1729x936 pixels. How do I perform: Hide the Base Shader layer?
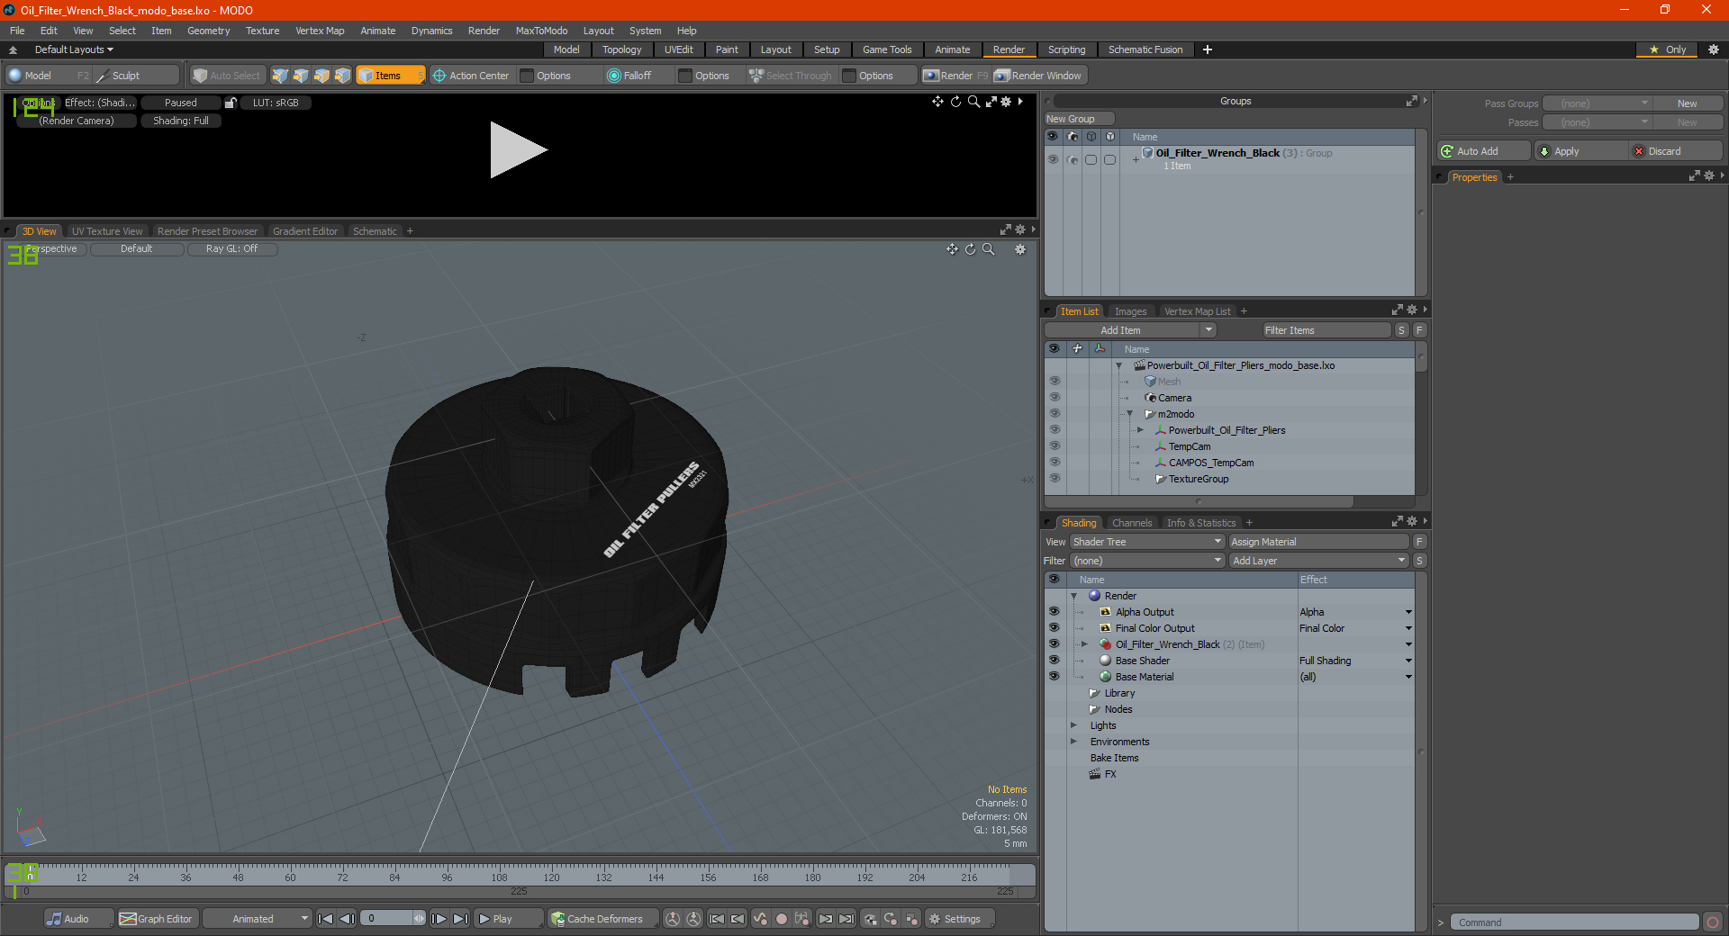(1054, 661)
